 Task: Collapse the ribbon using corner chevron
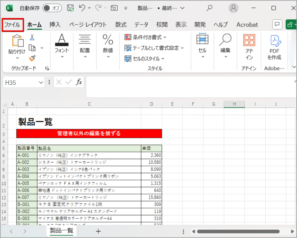click(294, 67)
